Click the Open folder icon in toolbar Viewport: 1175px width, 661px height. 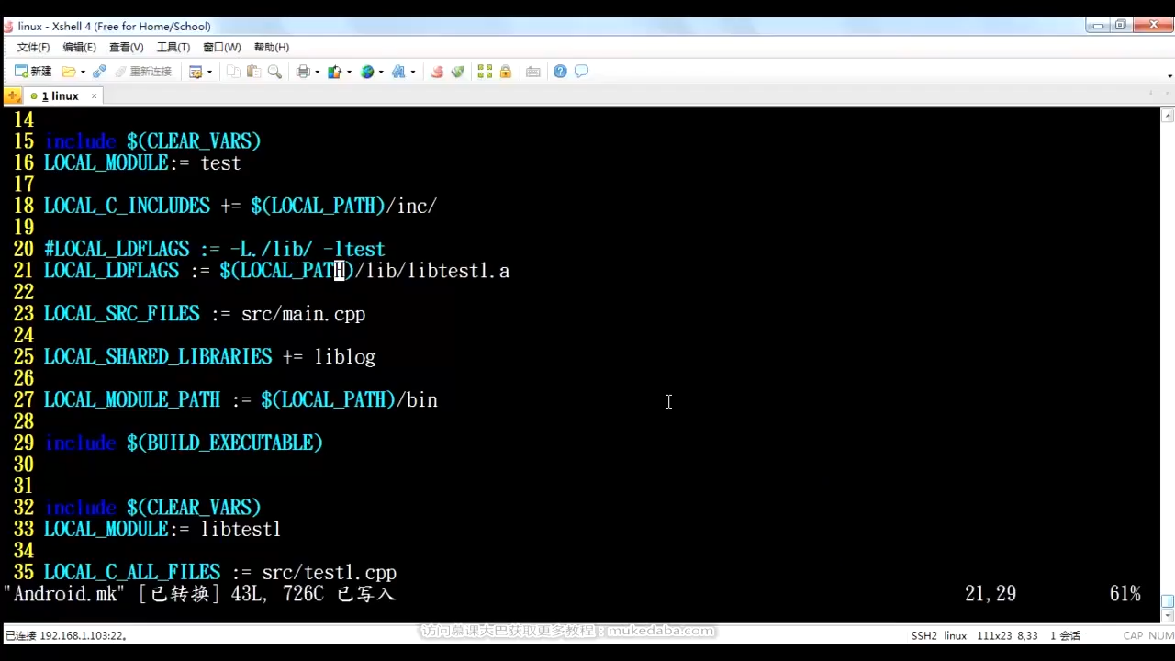coord(69,72)
